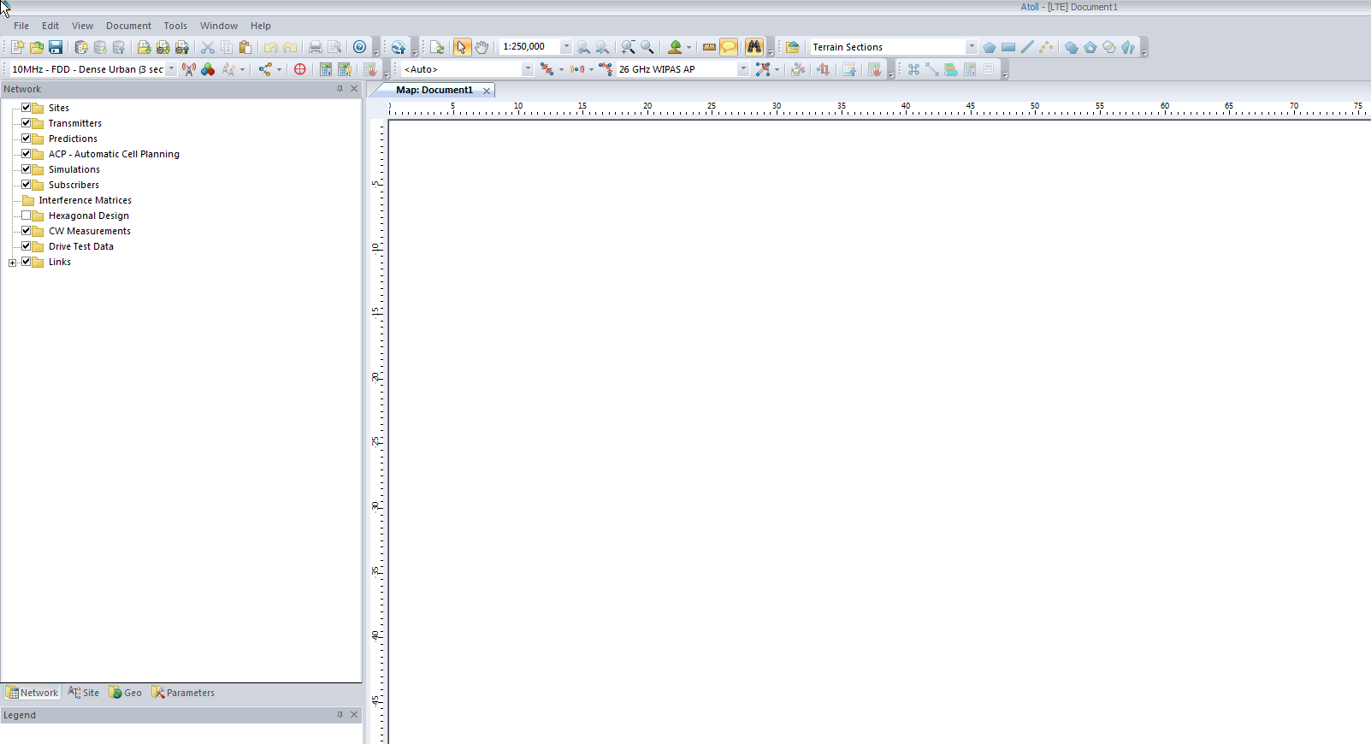The height and width of the screenshot is (744, 1371).
Task: Select the Network explorer tab
Action: pos(32,693)
